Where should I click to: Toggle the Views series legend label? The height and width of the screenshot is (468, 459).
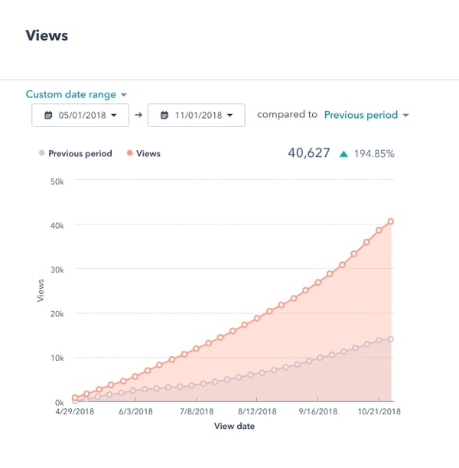click(148, 153)
